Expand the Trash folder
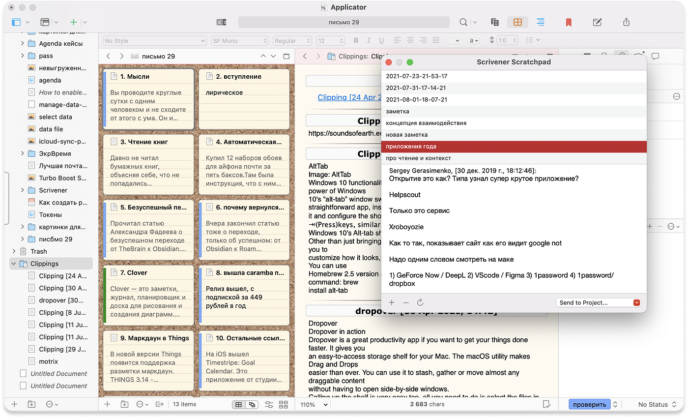The image size is (688, 418). point(13,251)
